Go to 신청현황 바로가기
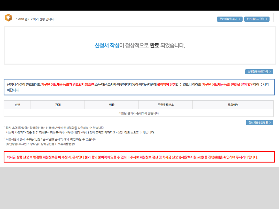 coord(259,72)
